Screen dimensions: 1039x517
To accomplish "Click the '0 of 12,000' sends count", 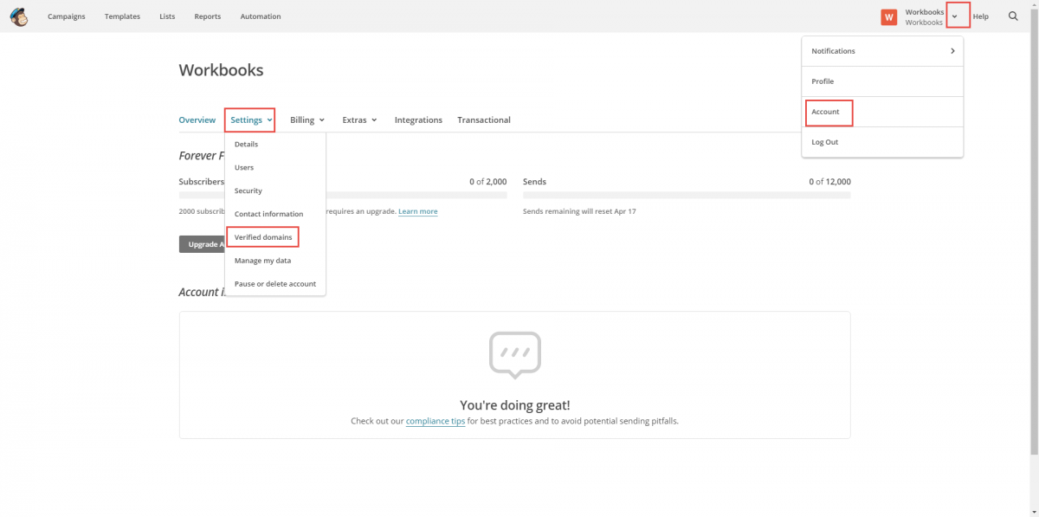I will [x=829, y=182].
